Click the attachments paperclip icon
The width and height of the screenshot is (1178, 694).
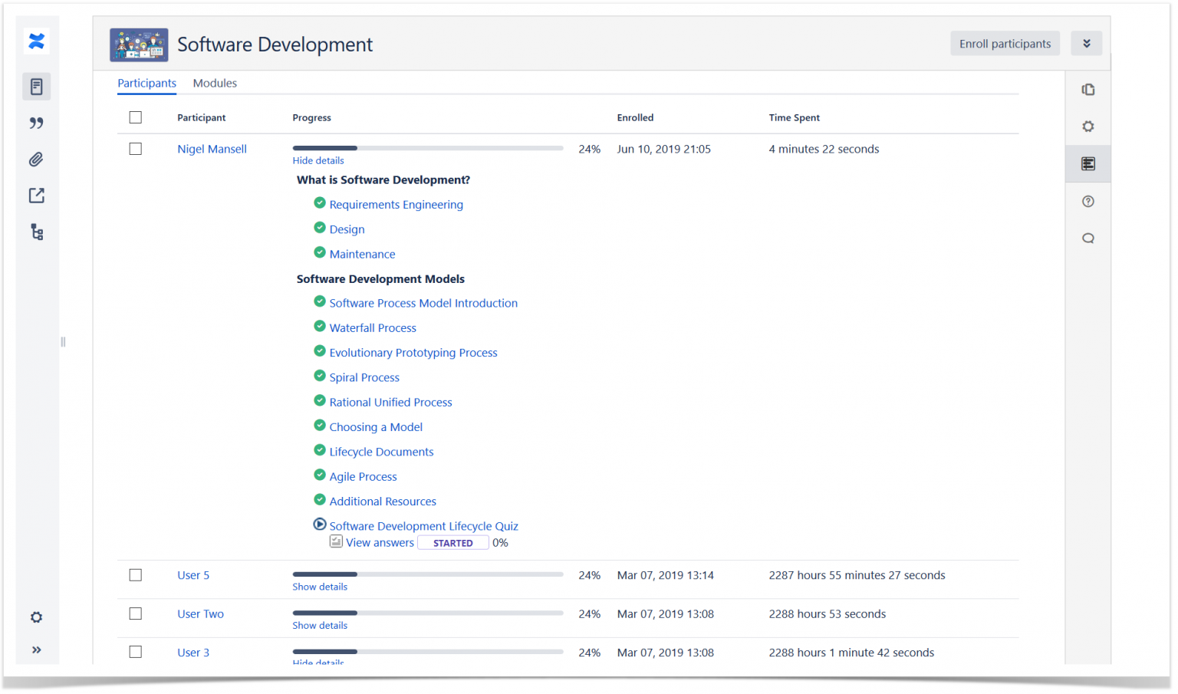point(36,159)
